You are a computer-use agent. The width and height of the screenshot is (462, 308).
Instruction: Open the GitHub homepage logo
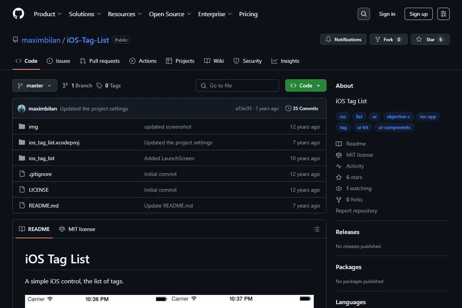(x=18, y=14)
